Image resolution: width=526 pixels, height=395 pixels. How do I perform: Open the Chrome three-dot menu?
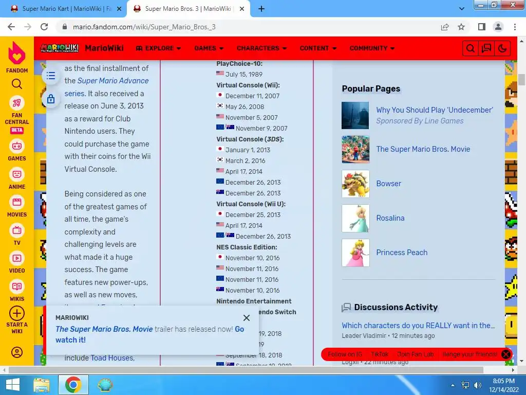pyautogui.click(x=515, y=27)
